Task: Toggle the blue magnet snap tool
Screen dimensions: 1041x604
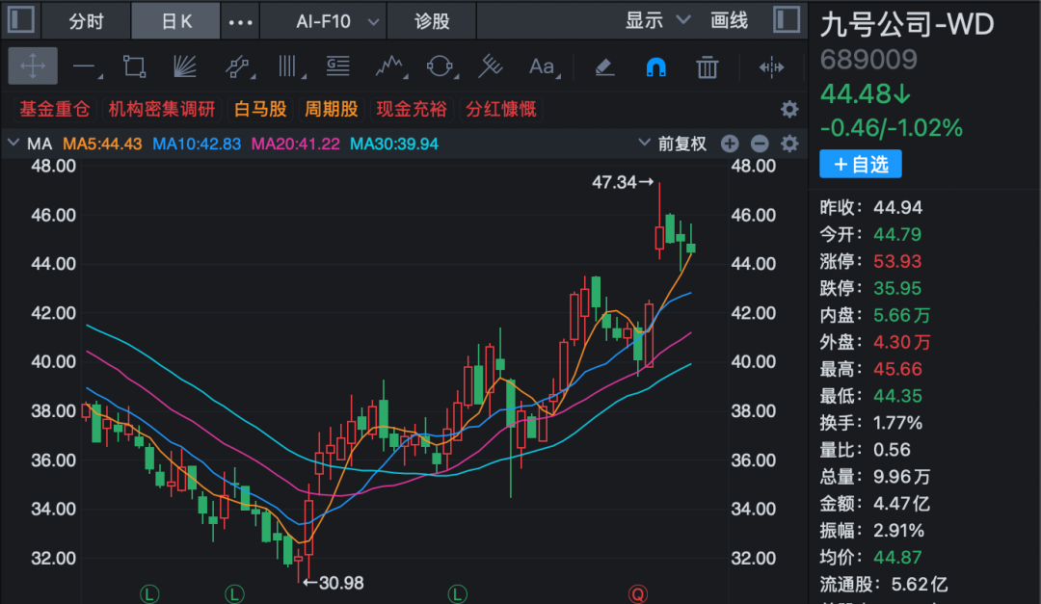Action: [656, 67]
